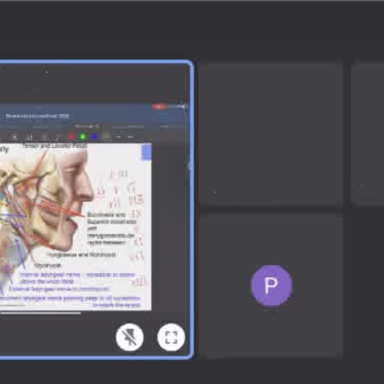Pick the blue pen color in shared toolbar
Image resolution: width=384 pixels, height=384 pixels.
95,136
